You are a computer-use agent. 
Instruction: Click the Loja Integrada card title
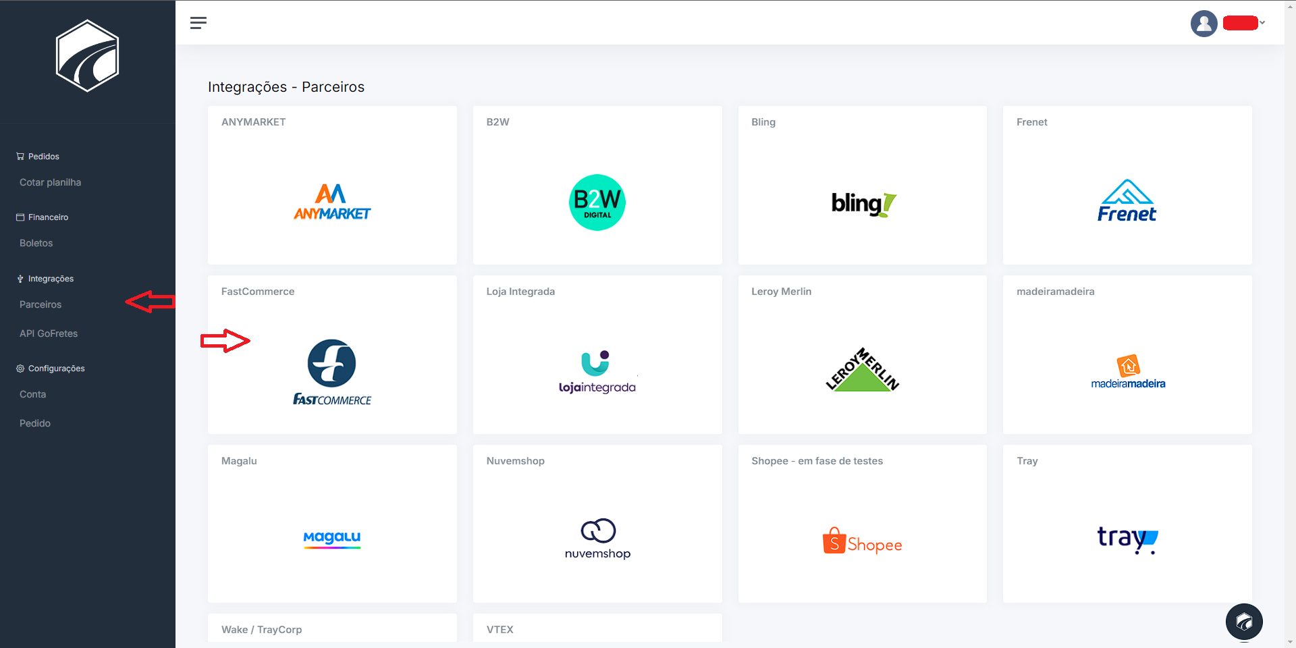click(520, 292)
